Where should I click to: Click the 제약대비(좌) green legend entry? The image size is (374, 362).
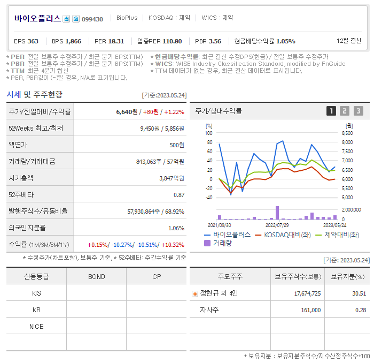coord(337,235)
